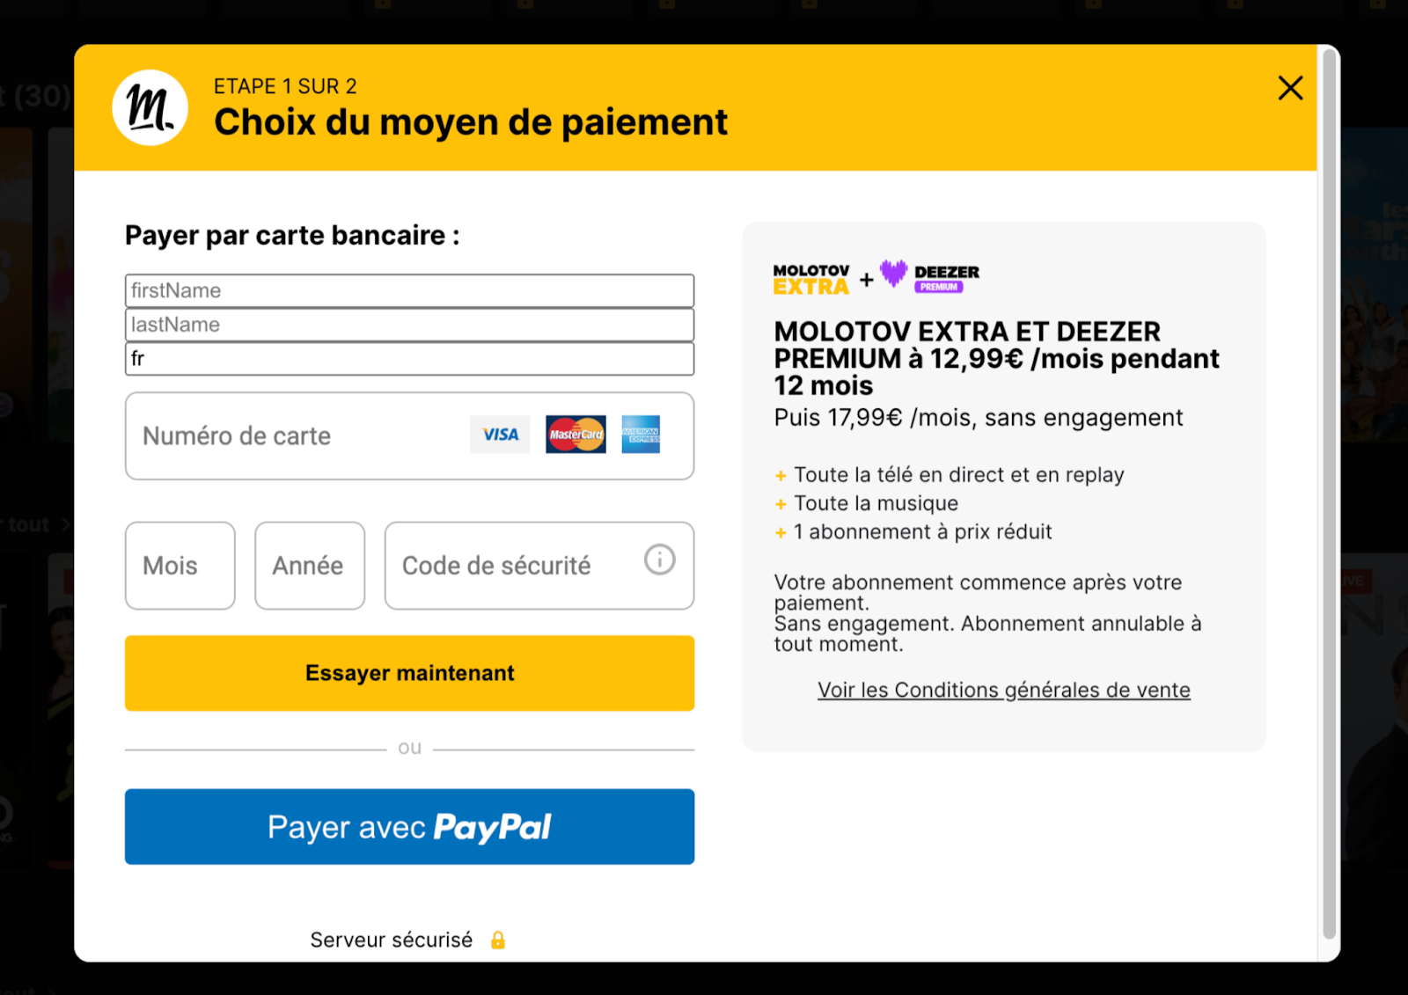1408x995 pixels.
Task: Click the MasterCard icon
Action: 576,435
